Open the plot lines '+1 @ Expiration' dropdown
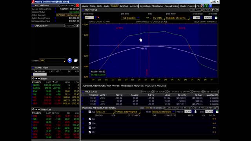This screenshot has height=141, width=251. click(130, 18)
